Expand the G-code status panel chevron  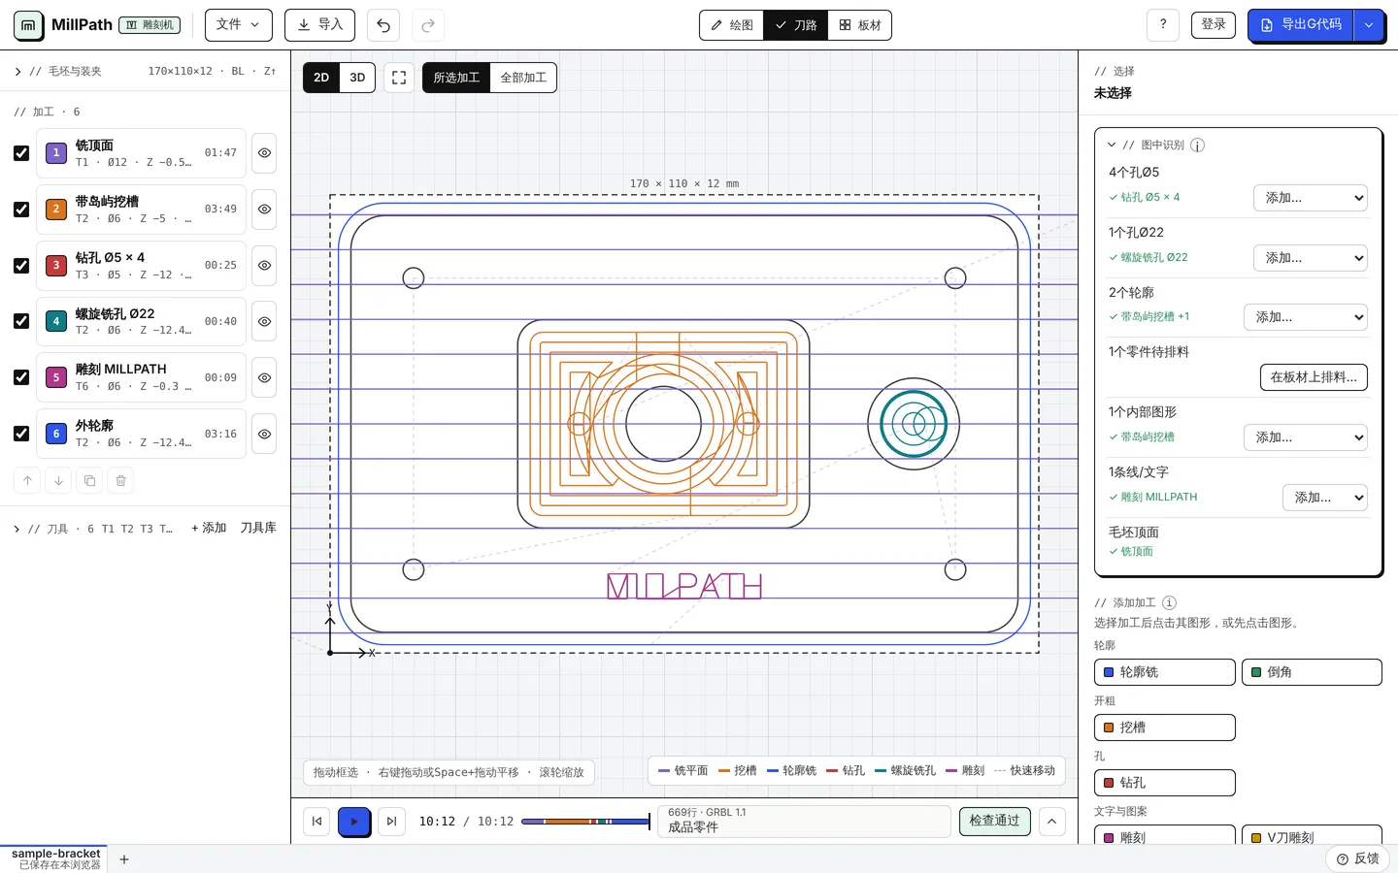point(1052,822)
